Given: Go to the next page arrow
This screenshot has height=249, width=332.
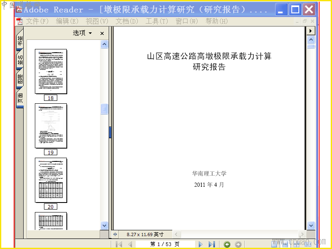Looking at the screenshot, I should pyautogui.click(x=200, y=244).
